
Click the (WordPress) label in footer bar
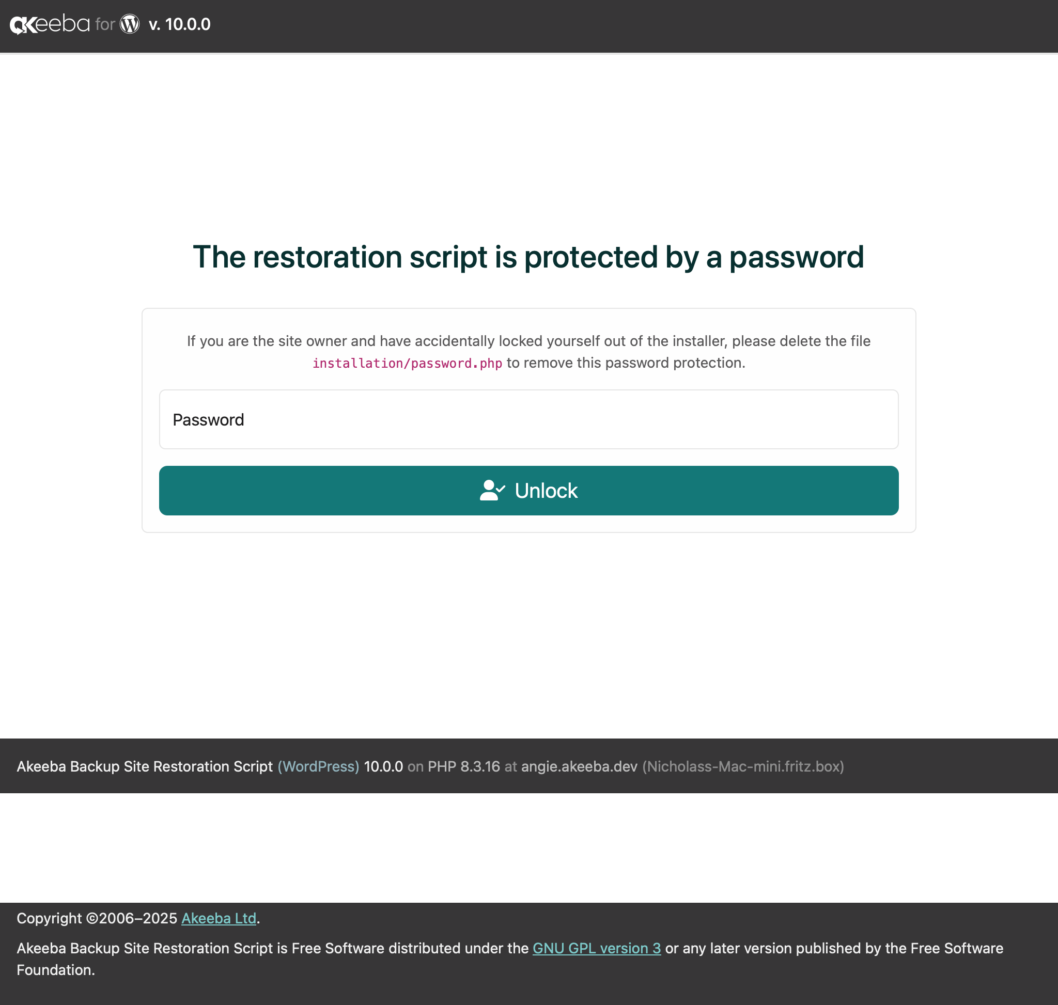(x=318, y=766)
